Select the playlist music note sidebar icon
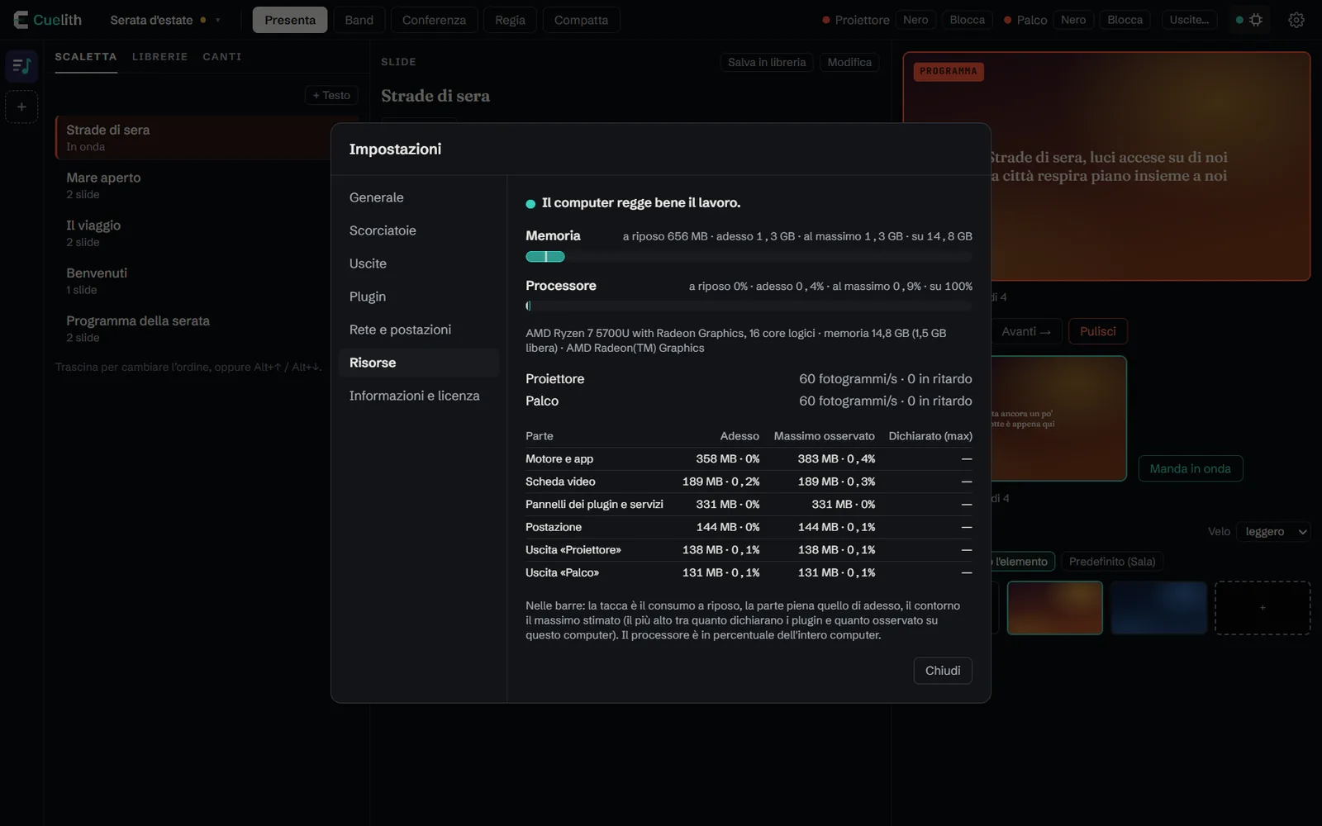This screenshot has width=1322, height=826. click(x=21, y=65)
